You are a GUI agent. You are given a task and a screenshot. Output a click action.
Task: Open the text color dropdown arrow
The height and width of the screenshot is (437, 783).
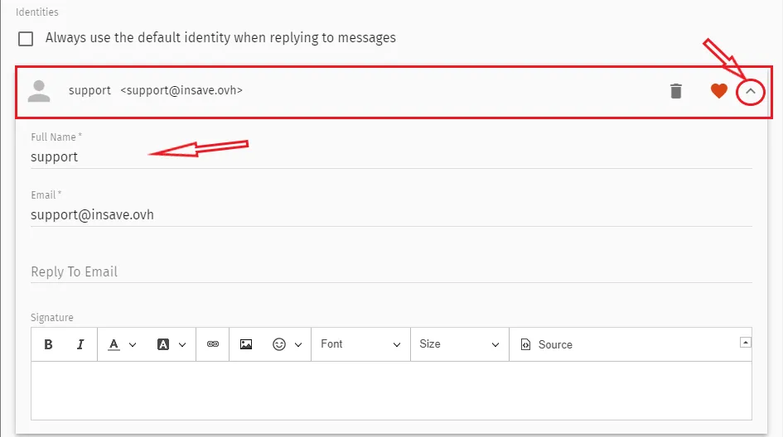[x=133, y=344]
